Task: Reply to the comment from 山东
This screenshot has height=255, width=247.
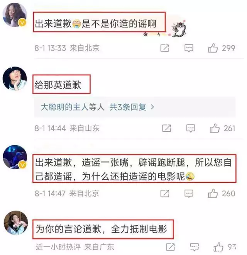Action: tap(191, 128)
